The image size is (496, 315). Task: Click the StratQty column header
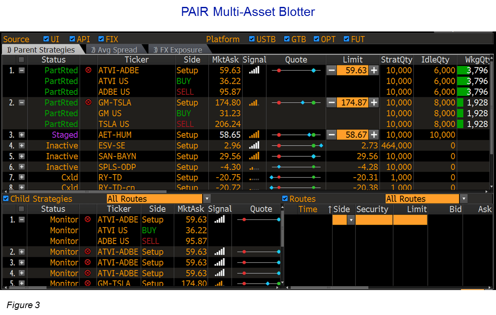pyautogui.click(x=396, y=59)
